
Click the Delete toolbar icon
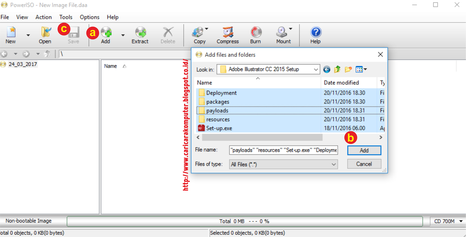click(168, 32)
